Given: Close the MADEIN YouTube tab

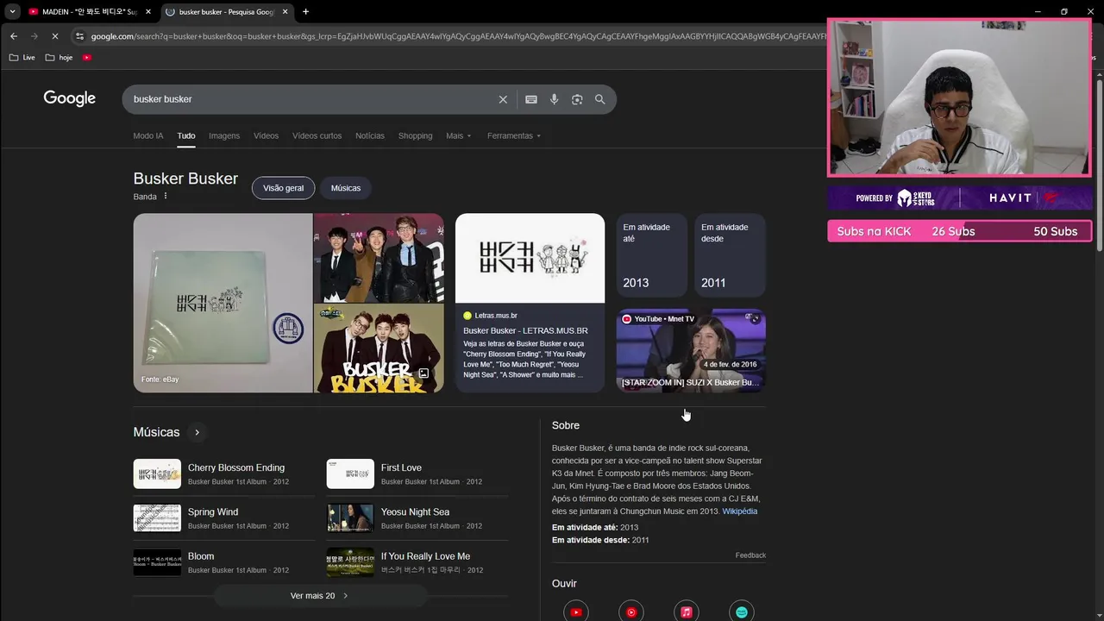Looking at the screenshot, I should click(x=148, y=11).
